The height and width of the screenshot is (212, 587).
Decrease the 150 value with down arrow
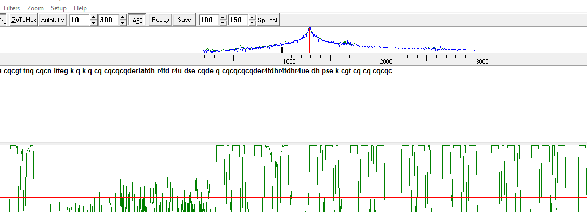coord(252,23)
